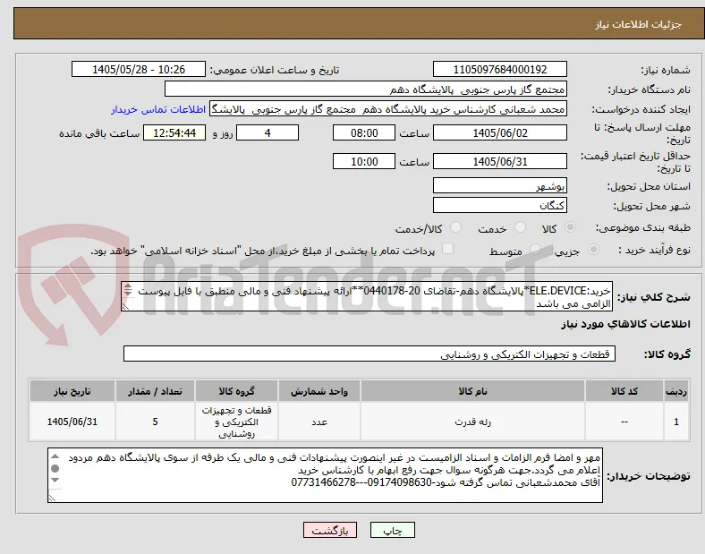Click the unit cell عدد
705x554 pixels.
[319, 422]
